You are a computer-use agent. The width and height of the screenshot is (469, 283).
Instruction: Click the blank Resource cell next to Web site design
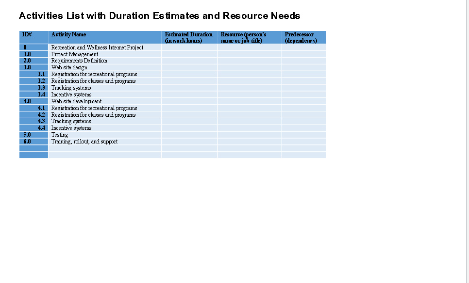pos(249,67)
